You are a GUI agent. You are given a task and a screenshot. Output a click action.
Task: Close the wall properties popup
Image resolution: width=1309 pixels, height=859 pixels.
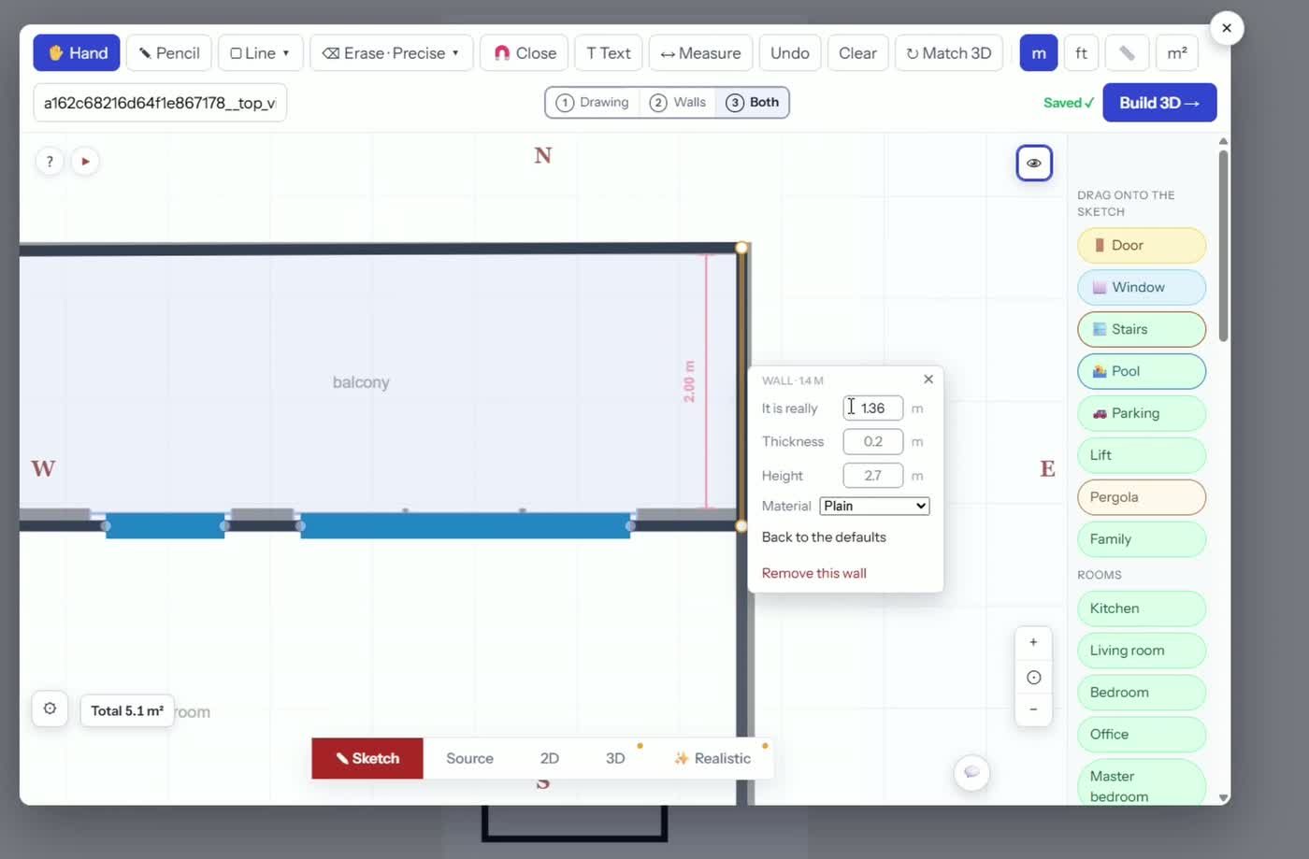928,379
